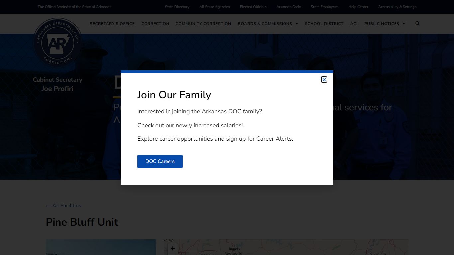Go to the ACI menu item
454x255 pixels.
pyautogui.click(x=354, y=24)
